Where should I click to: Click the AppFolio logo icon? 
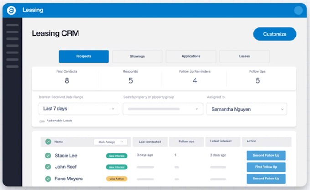coord(12,11)
